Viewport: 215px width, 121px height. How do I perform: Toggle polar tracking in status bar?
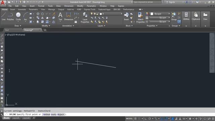point(149,119)
